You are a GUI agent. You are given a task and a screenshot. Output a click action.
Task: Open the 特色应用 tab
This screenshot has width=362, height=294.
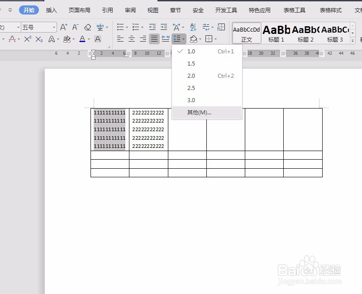click(259, 10)
